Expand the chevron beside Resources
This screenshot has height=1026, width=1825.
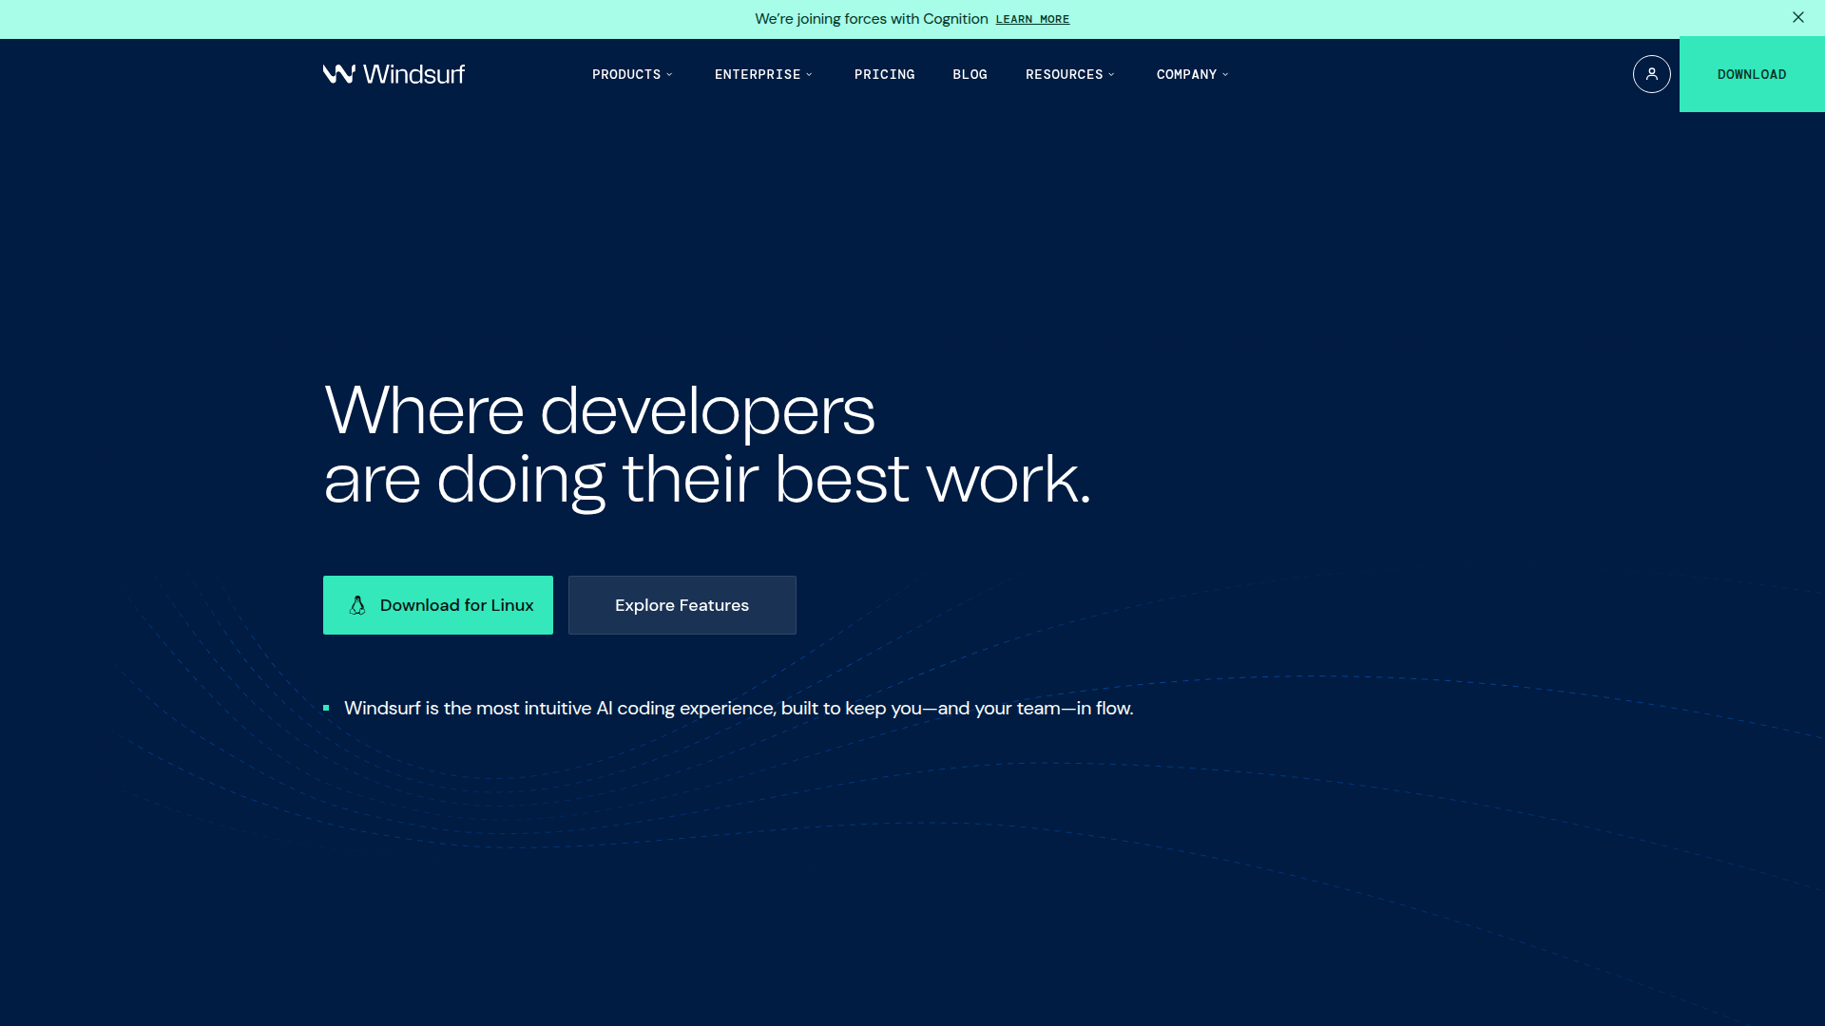(1111, 74)
